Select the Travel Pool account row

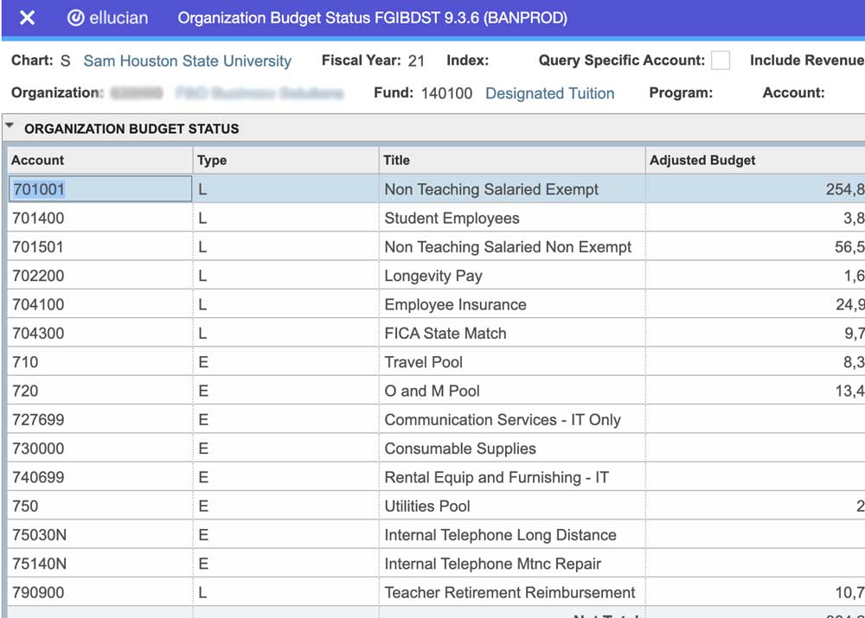[424, 362]
